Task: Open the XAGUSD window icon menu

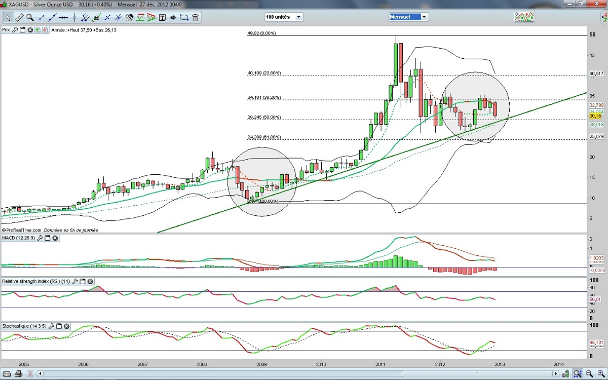Action: point(4,5)
